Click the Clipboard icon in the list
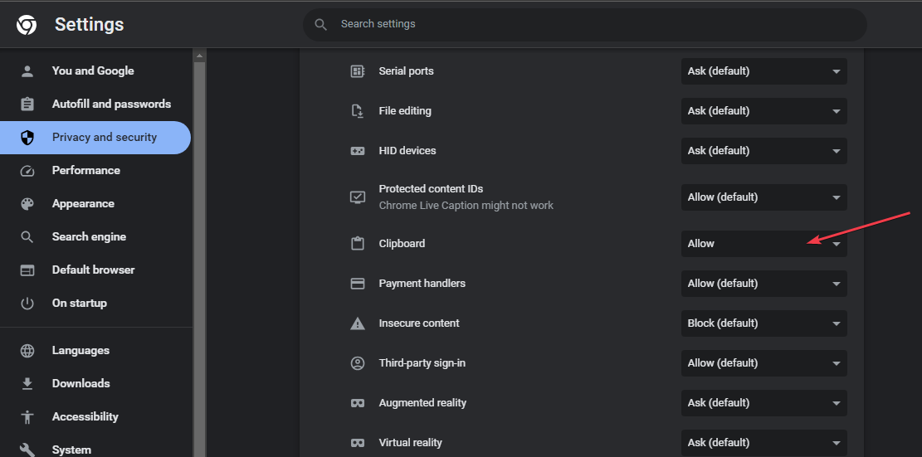The height and width of the screenshot is (457, 922). [358, 243]
